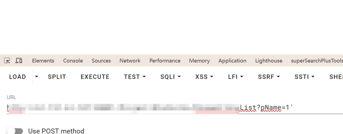Click the EXECUTE button
Viewport: 343px width, 134px height.
pos(95,77)
